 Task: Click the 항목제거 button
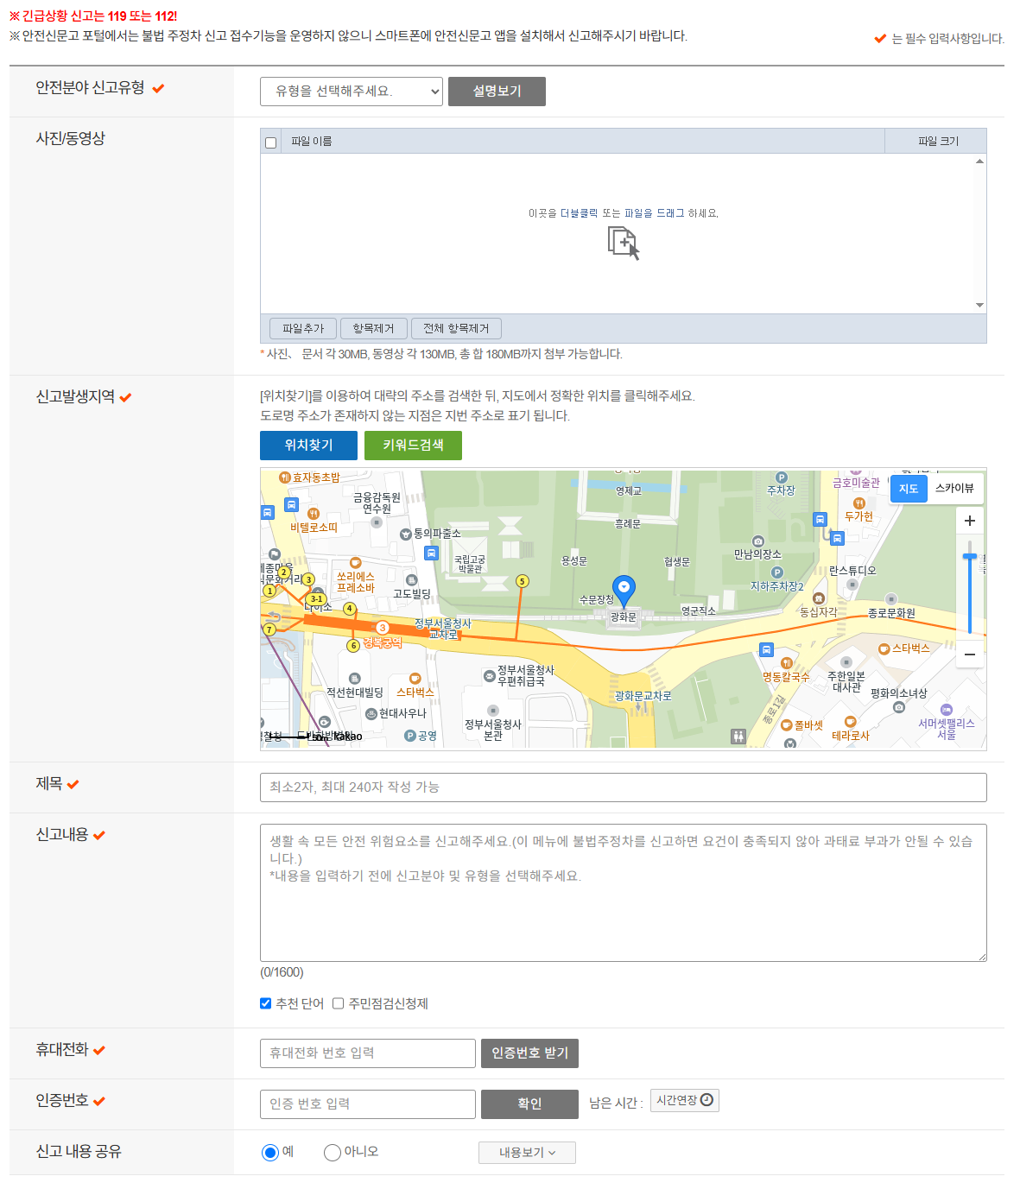(x=373, y=329)
